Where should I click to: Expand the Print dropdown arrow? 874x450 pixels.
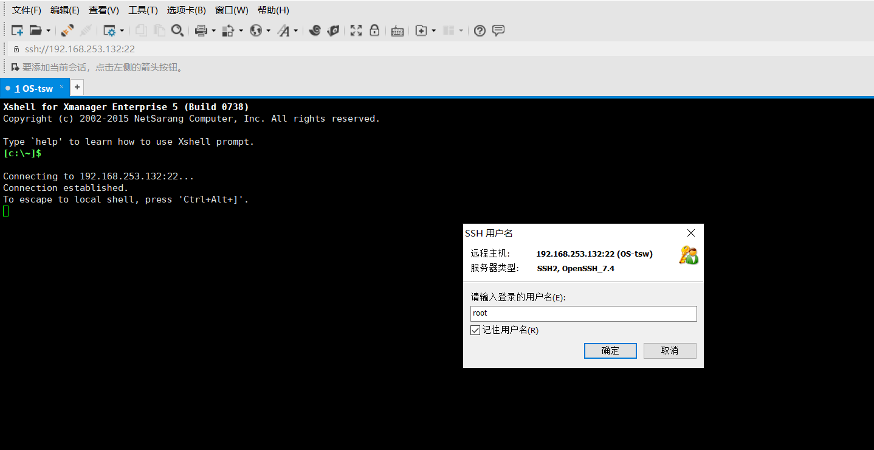[x=213, y=30]
